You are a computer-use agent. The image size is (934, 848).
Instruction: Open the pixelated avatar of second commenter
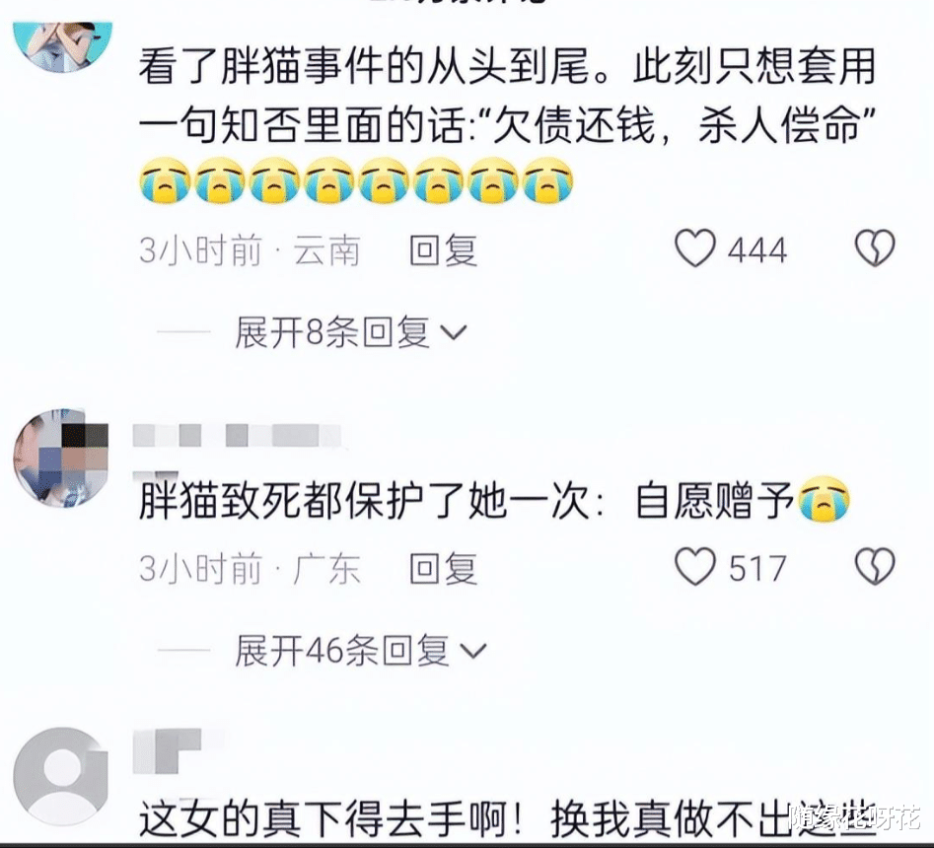coord(61,458)
